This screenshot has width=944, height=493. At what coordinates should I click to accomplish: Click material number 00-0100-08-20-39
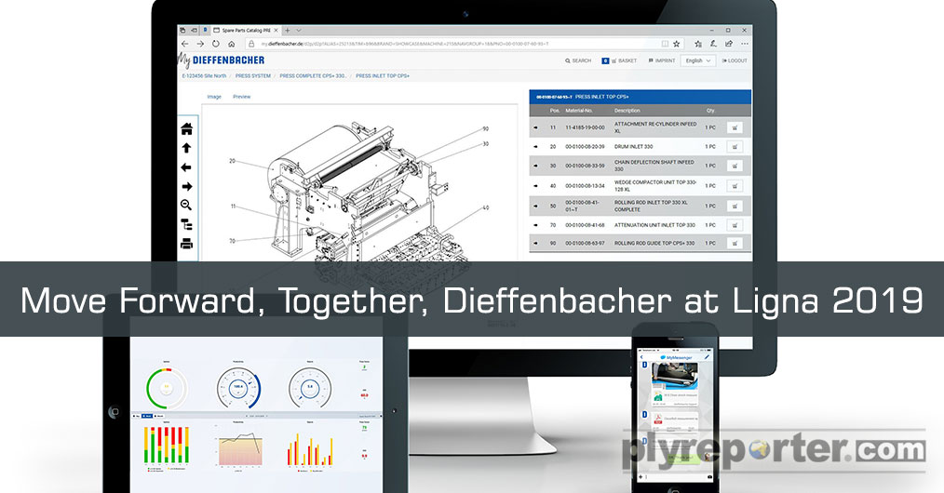click(585, 147)
